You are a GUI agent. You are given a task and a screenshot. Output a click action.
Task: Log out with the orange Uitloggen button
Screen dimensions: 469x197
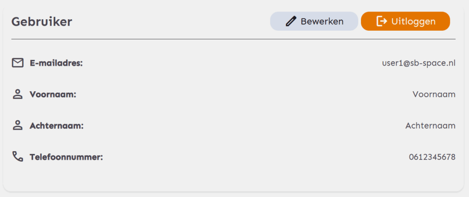(x=406, y=21)
